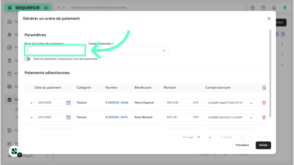
Task: Open invoice link 2025224_3e566
Action: tap(117, 102)
